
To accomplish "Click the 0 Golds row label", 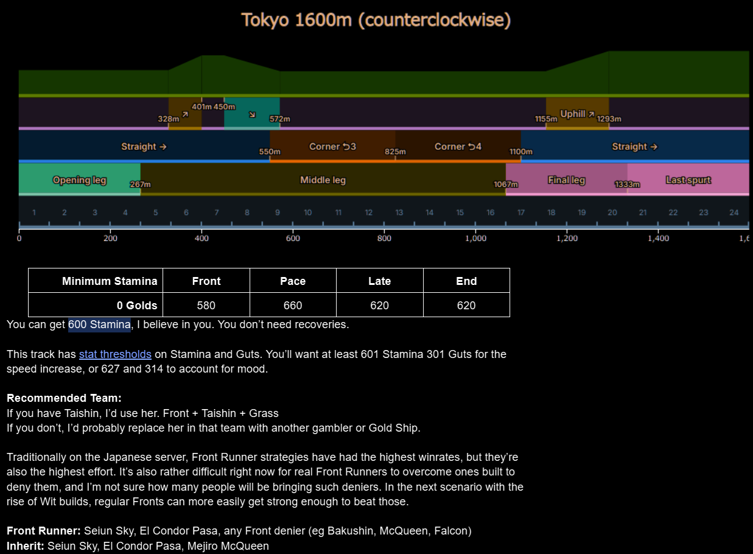I will click(x=96, y=305).
